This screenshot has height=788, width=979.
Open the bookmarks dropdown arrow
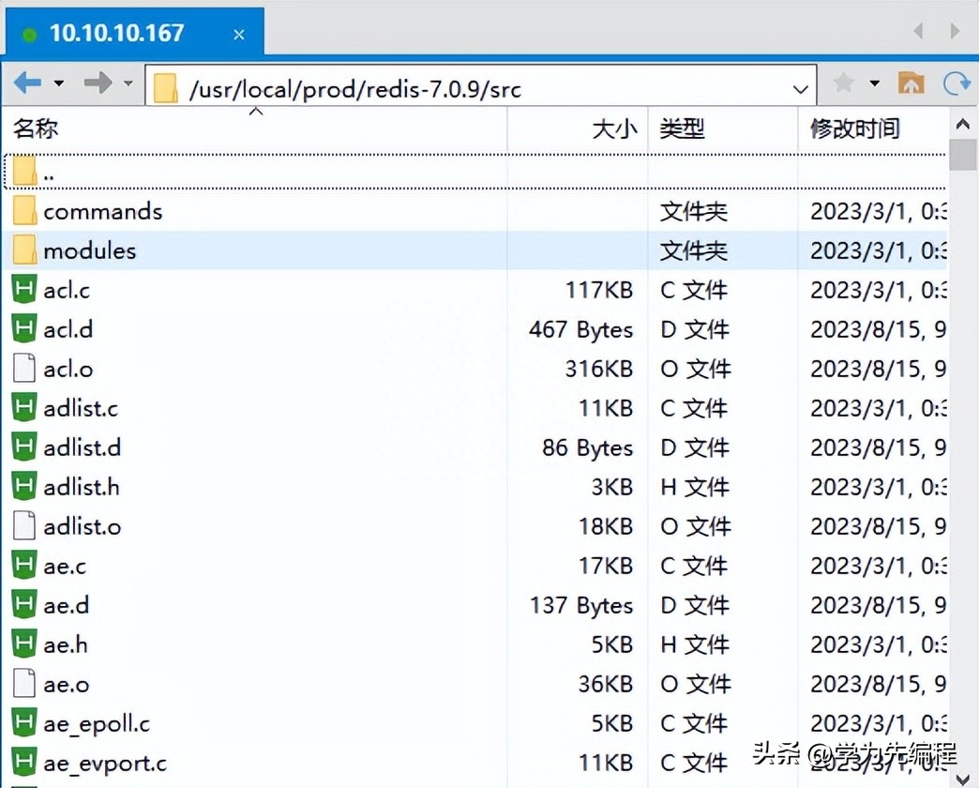(x=875, y=83)
